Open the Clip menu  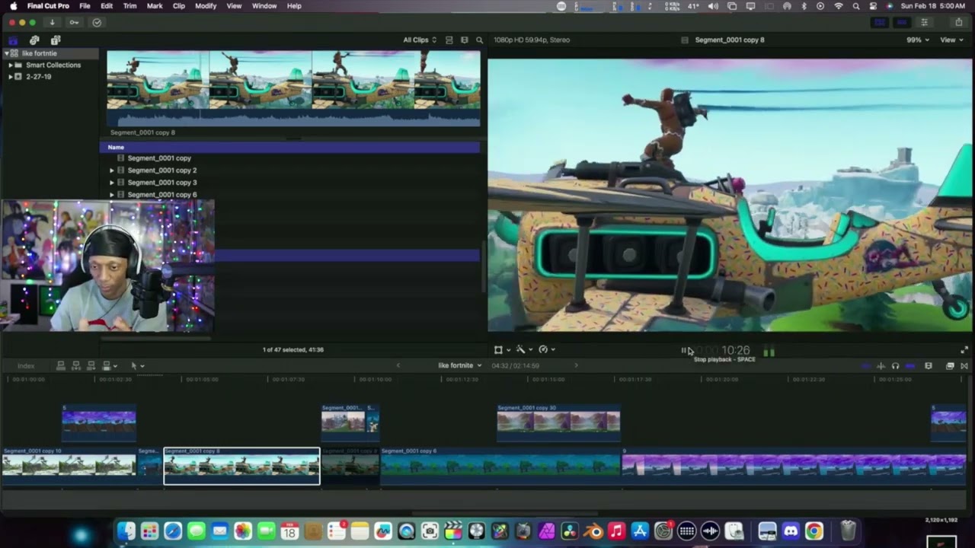coord(178,6)
